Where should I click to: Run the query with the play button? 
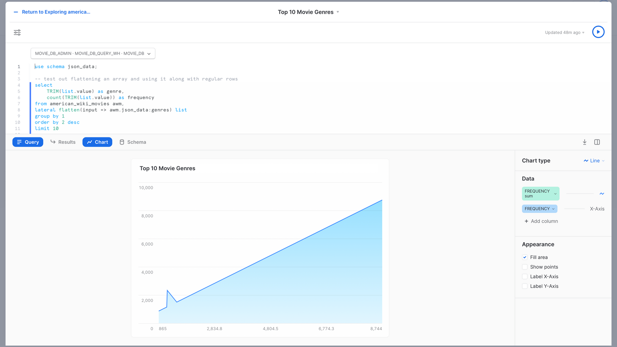598,32
